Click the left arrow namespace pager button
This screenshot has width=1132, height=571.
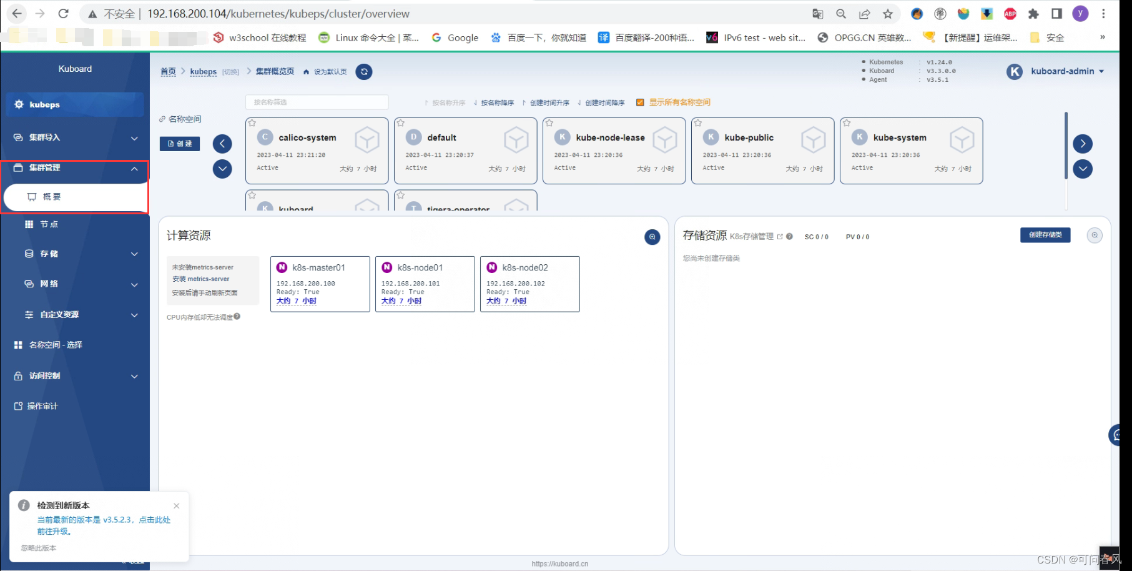coord(222,144)
